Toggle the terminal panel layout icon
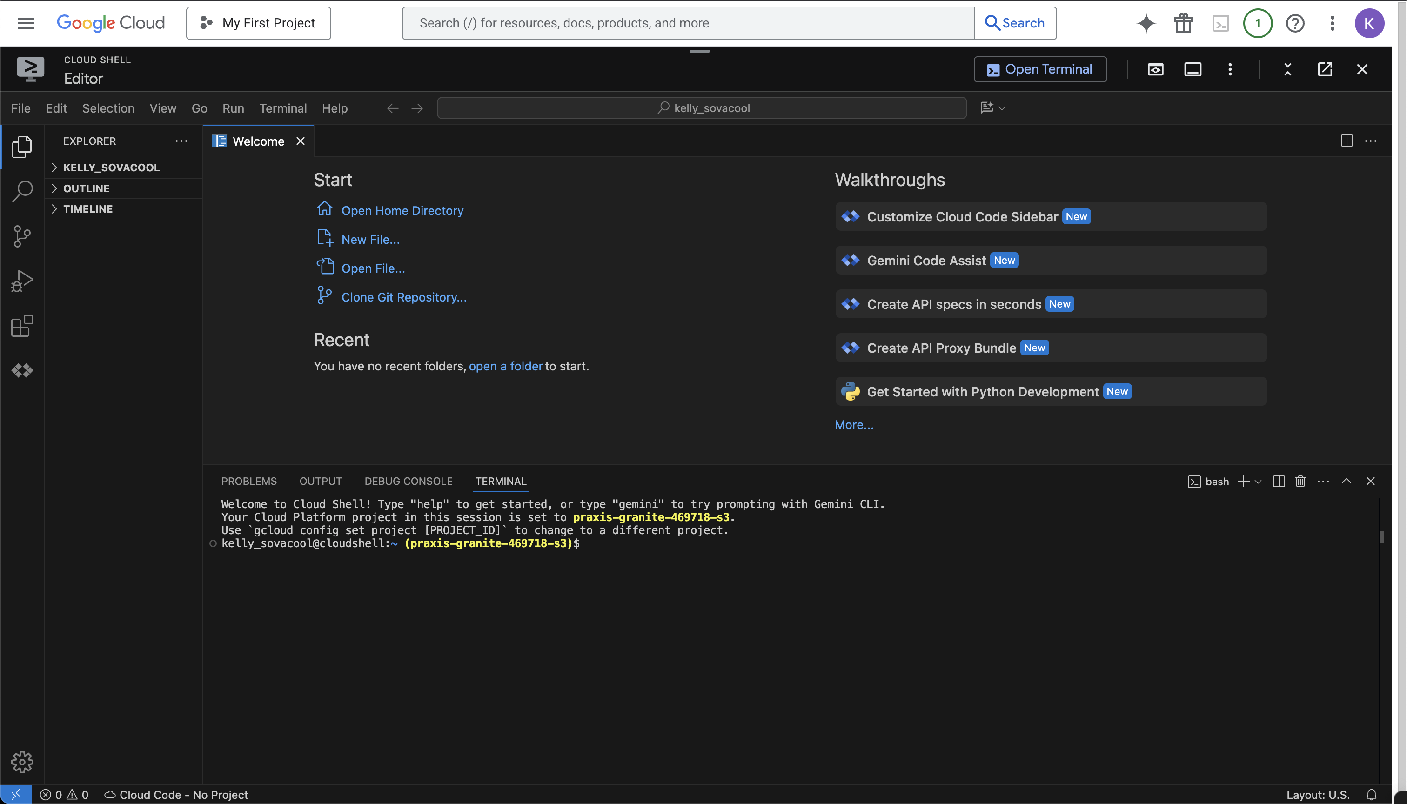The height and width of the screenshot is (804, 1407). click(x=1193, y=70)
